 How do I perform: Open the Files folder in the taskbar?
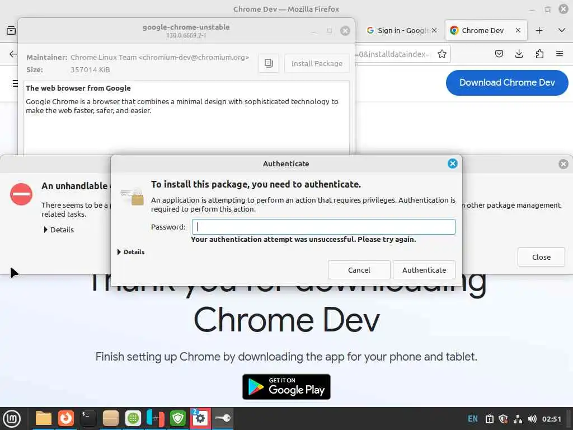[x=44, y=418]
